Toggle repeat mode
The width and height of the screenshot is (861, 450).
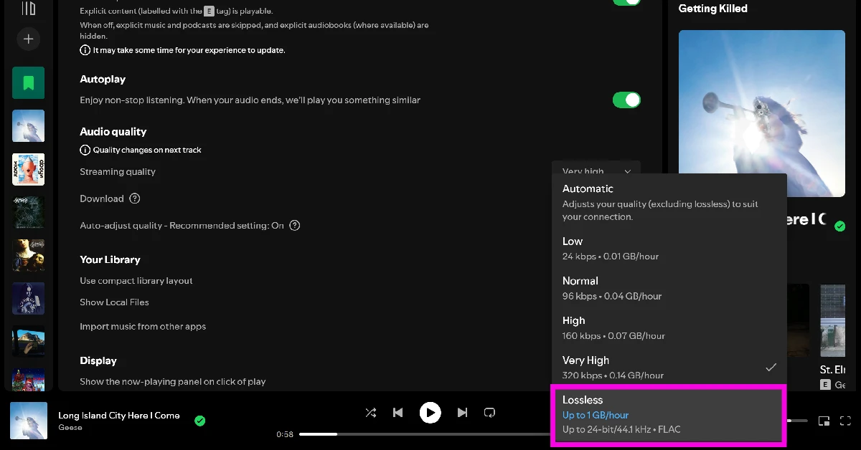(x=490, y=413)
